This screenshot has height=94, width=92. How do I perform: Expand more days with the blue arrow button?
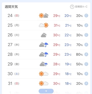tap(46, 91)
